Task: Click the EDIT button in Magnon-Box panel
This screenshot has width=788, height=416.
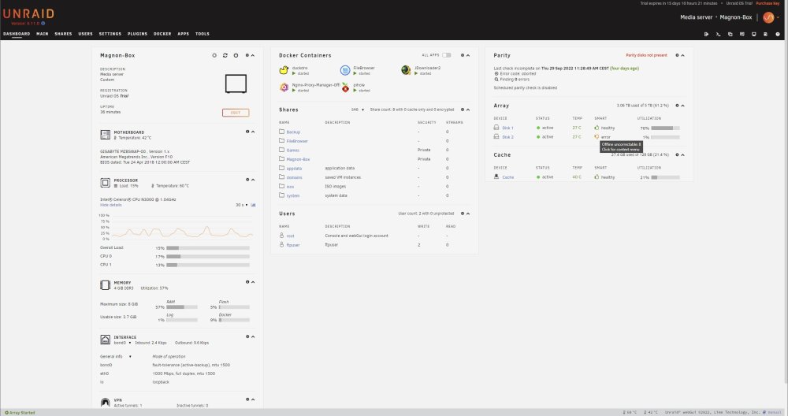Action: 236,113
